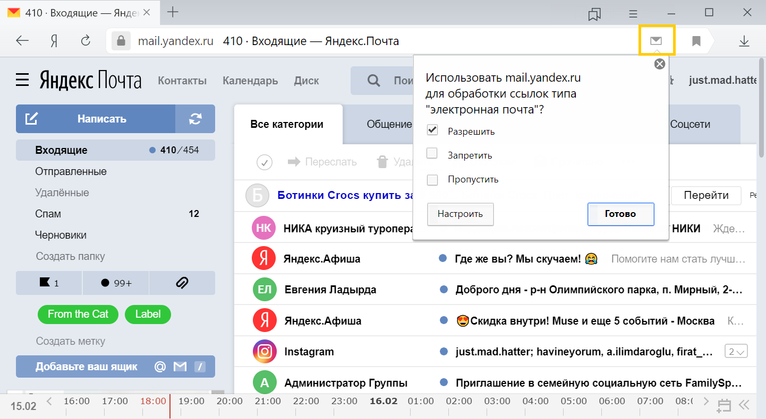The width and height of the screenshot is (766, 419).
Task: Click the green А avatar of Администратор Группы
Action: (x=265, y=382)
